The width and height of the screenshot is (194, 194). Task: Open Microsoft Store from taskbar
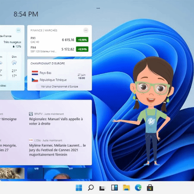150,188
